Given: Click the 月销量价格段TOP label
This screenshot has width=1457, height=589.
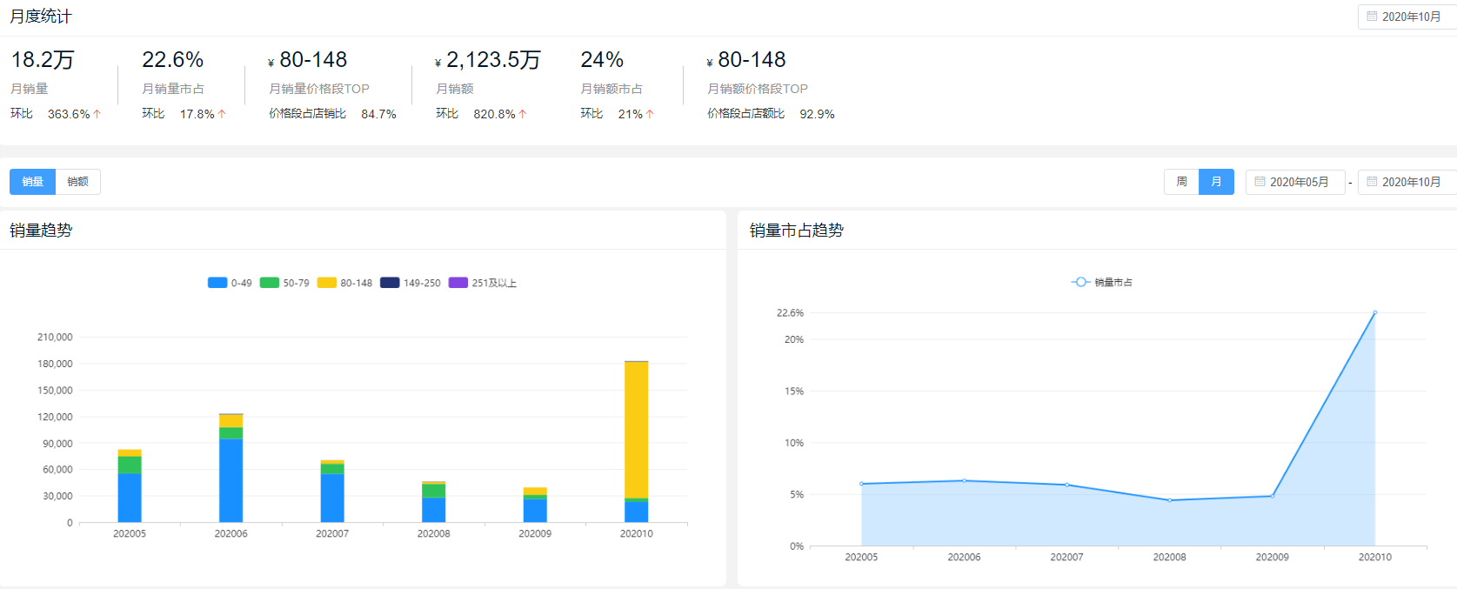Looking at the screenshot, I should click(x=319, y=89).
